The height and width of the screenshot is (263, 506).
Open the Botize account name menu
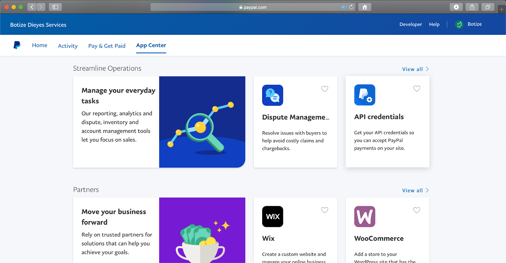tap(475, 24)
